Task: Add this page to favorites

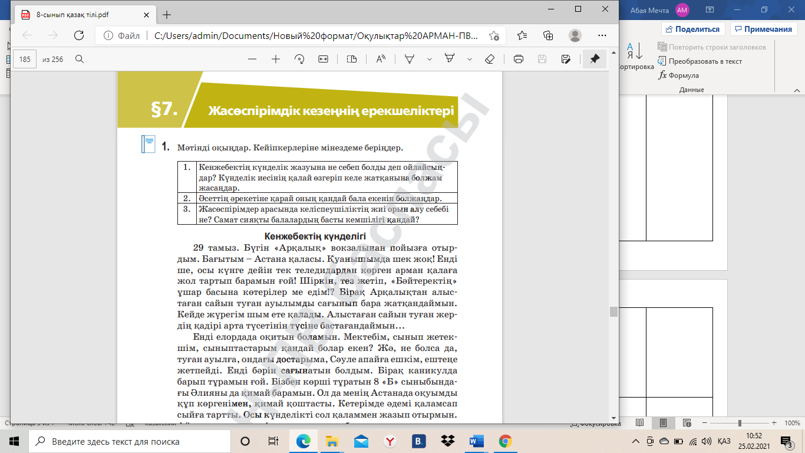Action: click(x=494, y=35)
